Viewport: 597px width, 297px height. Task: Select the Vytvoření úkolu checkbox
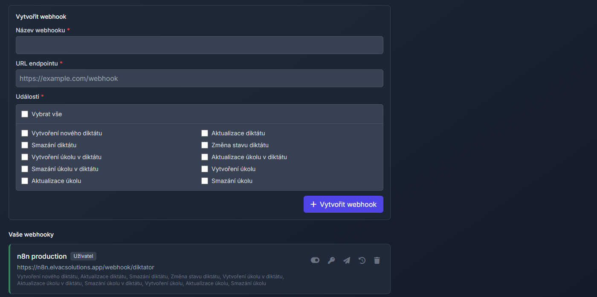(x=205, y=169)
